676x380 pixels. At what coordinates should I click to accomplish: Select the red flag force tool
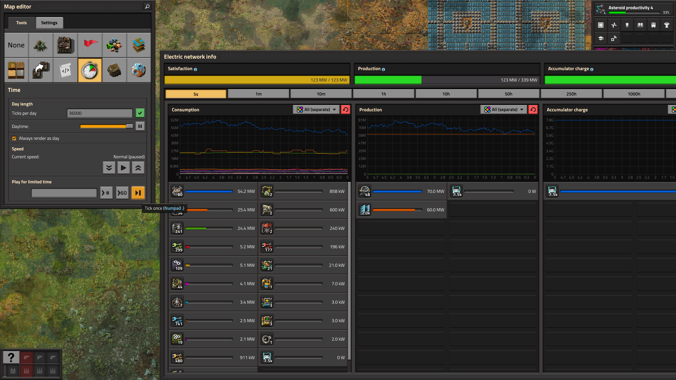pos(90,45)
